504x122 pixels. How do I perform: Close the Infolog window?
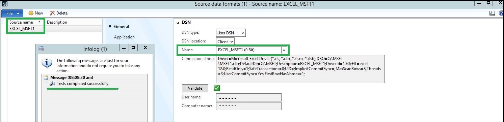(145, 48)
